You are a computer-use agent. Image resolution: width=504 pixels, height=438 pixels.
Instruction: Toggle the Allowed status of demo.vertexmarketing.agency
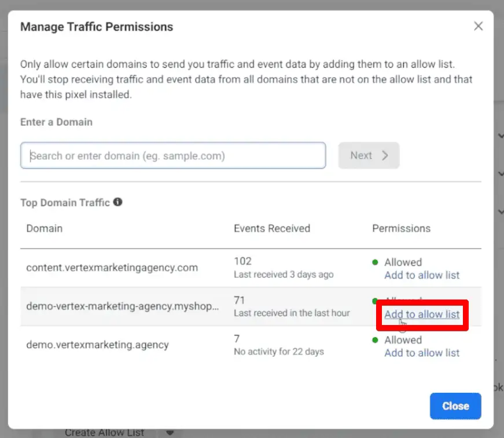pos(403,340)
